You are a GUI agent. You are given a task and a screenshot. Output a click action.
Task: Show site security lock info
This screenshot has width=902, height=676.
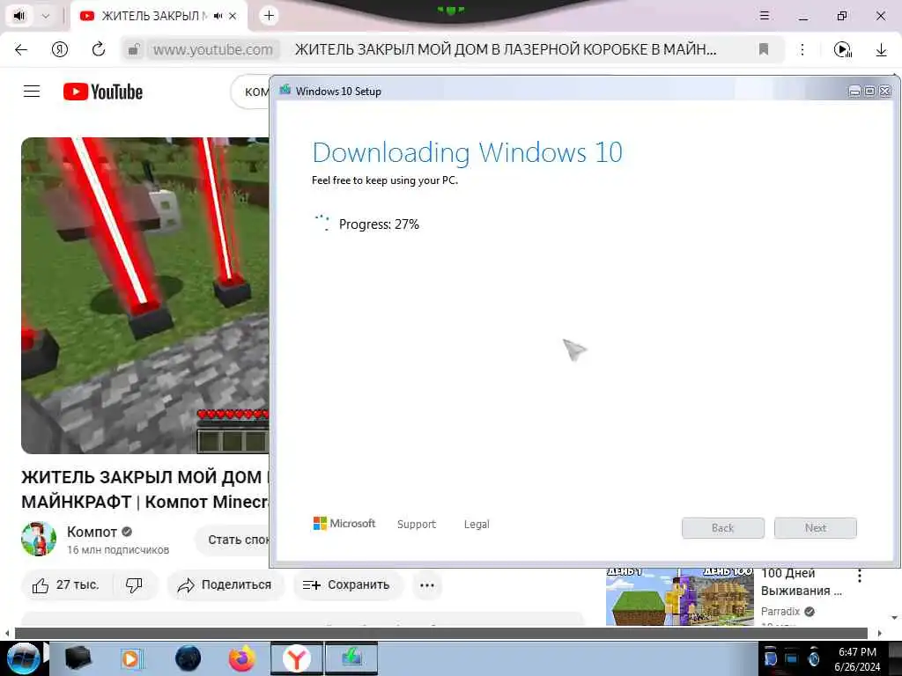click(x=134, y=49)
